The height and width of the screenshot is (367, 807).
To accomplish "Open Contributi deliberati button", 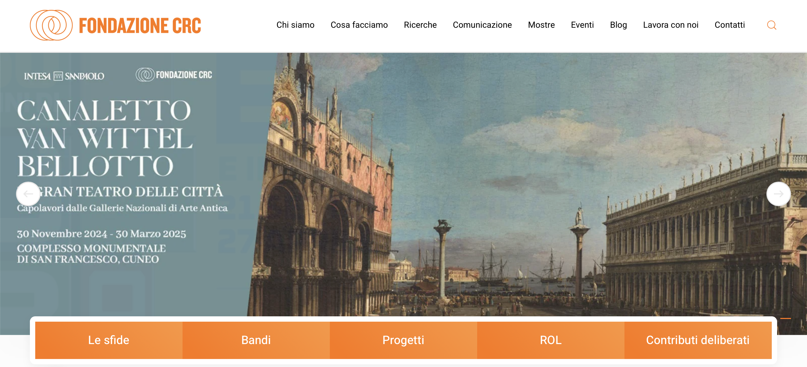I will (x=698, y=340).
